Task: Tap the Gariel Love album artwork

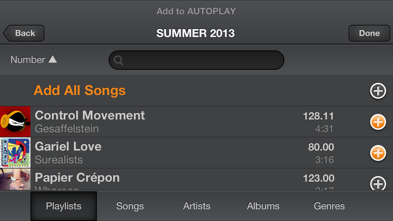Action: click(15, 153)
